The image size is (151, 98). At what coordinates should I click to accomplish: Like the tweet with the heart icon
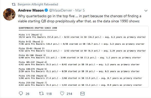click(62, 93)
